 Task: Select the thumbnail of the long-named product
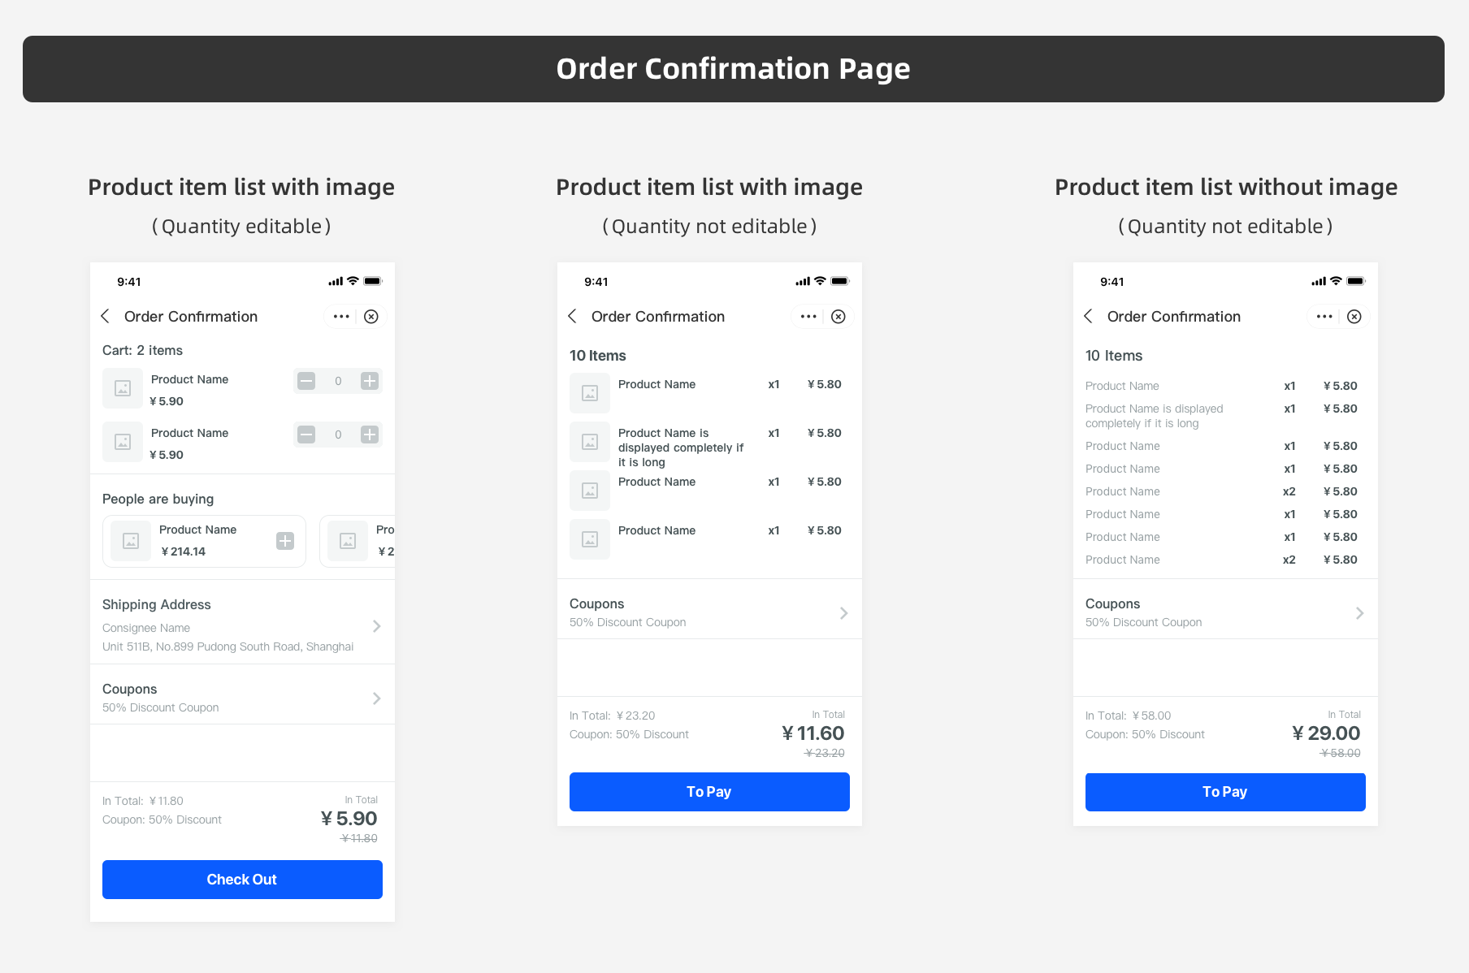pyautogui.click(x=590, y=442)
